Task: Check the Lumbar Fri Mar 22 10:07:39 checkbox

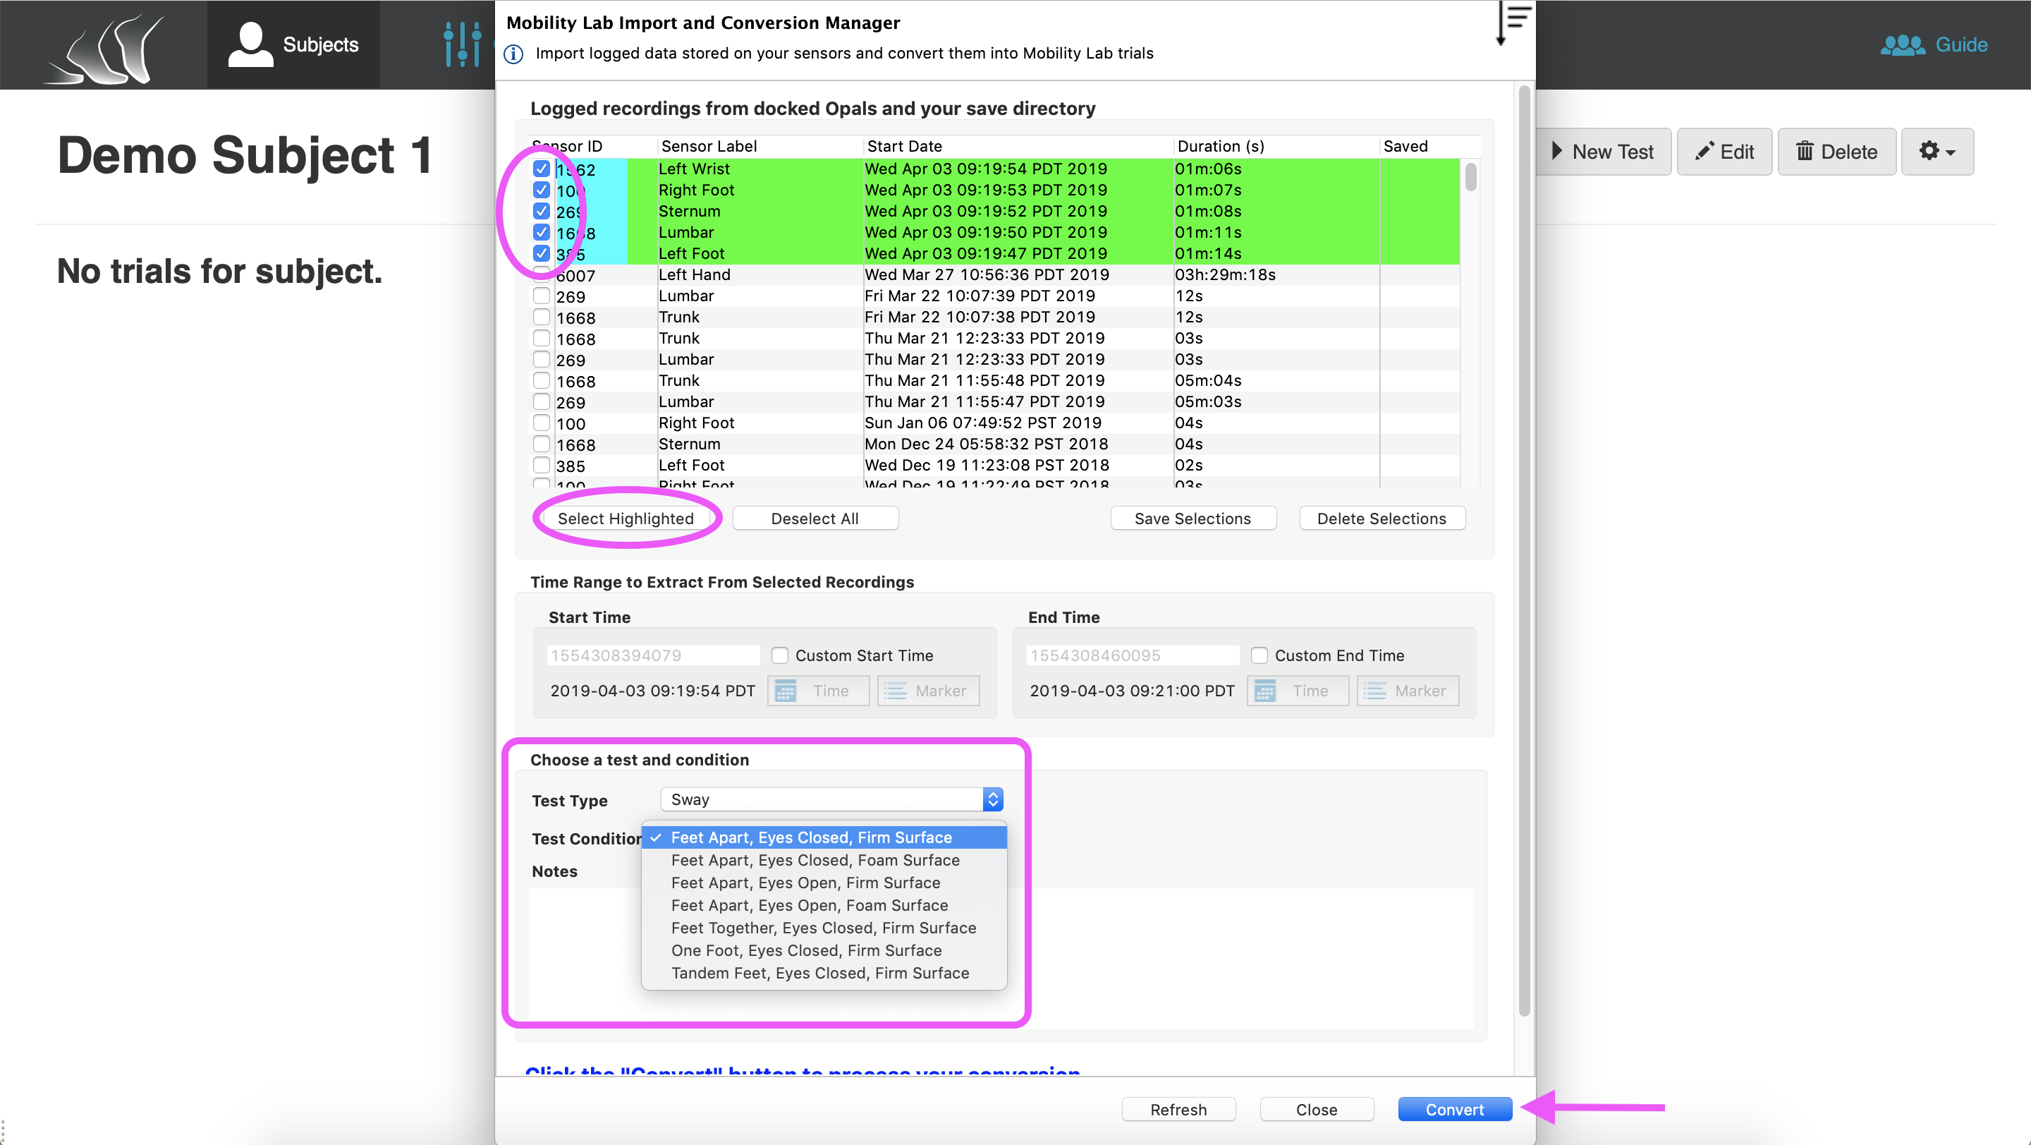Action: (541, 296)
